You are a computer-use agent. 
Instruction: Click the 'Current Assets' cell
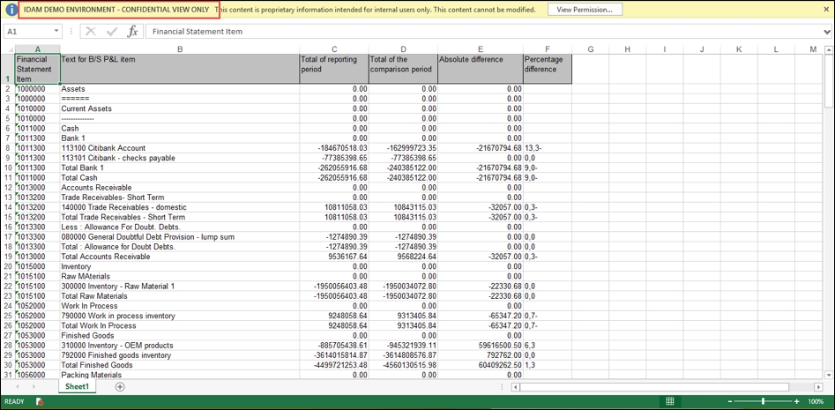click(180, 108)
